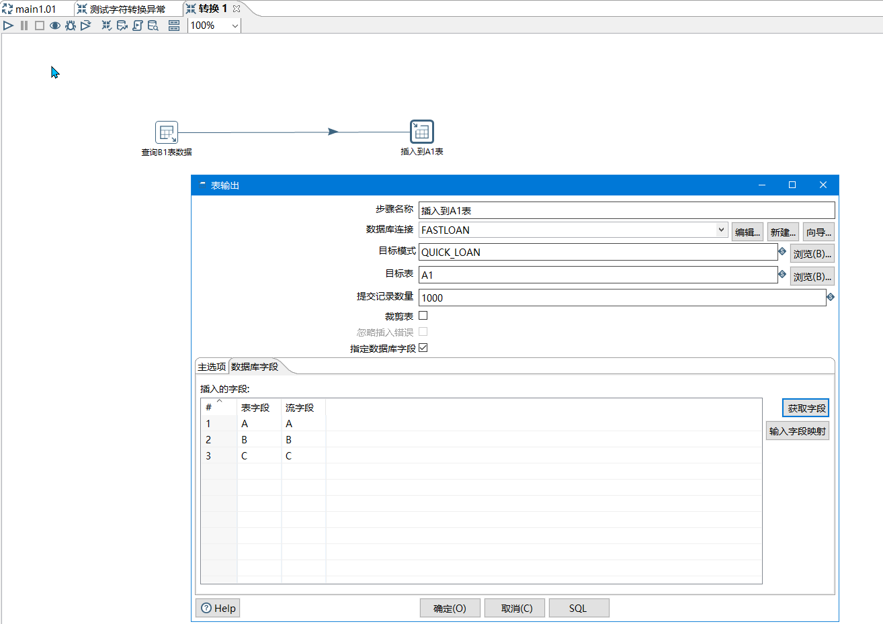Screen dimensions: 883x624
Task: Click the variable icon beside 提交记录数量 field
Action: (x=831, y=297)
